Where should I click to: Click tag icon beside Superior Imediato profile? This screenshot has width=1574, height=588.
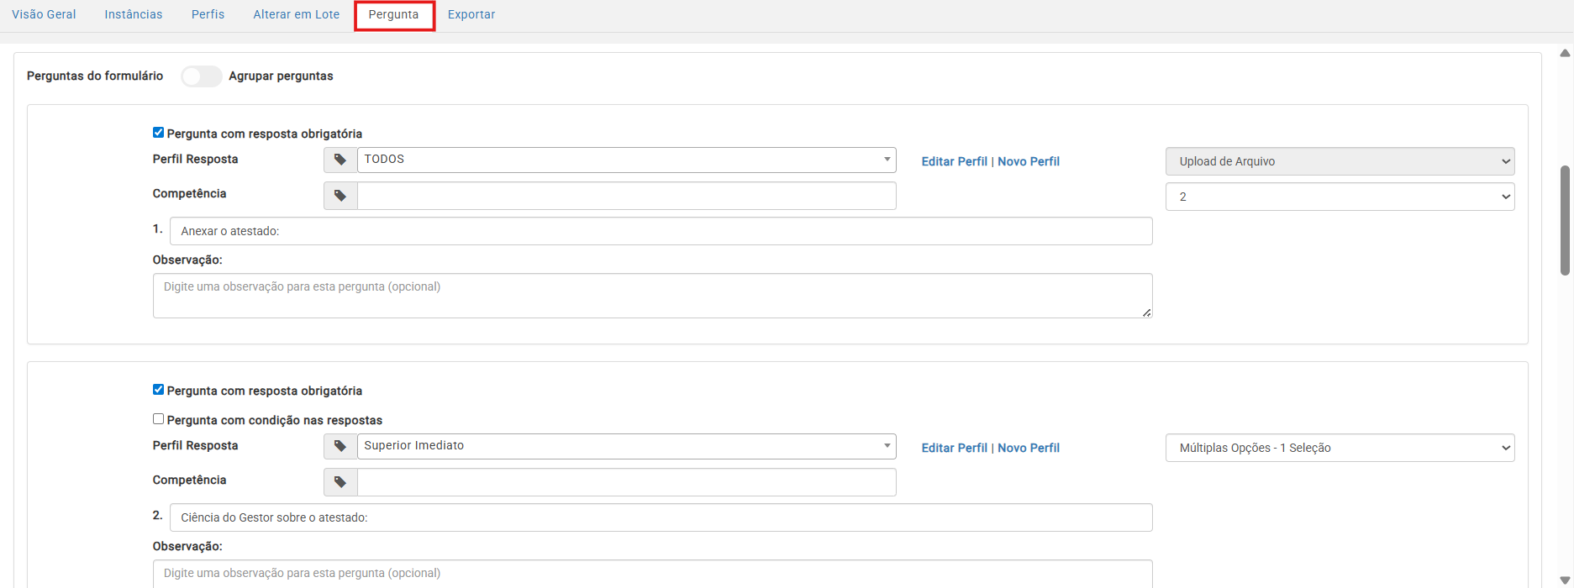[340, 446]
